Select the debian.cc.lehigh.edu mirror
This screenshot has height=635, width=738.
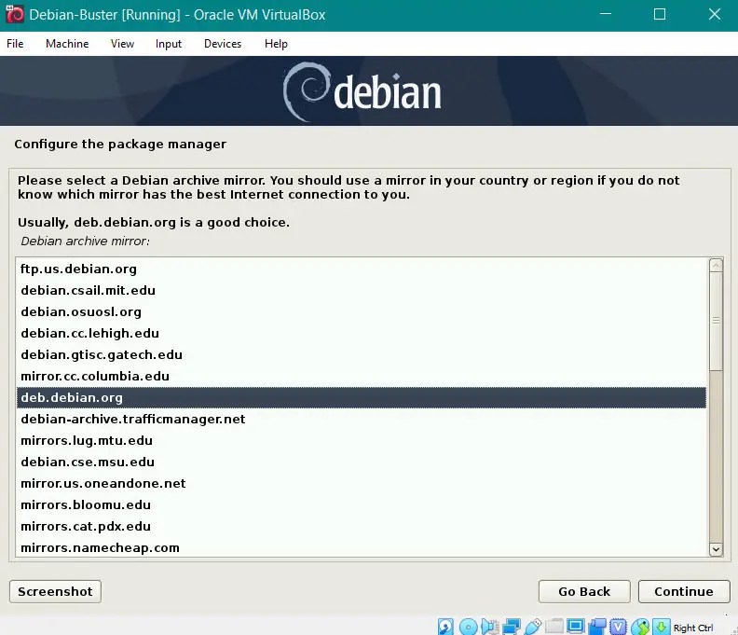coord(362,333)
